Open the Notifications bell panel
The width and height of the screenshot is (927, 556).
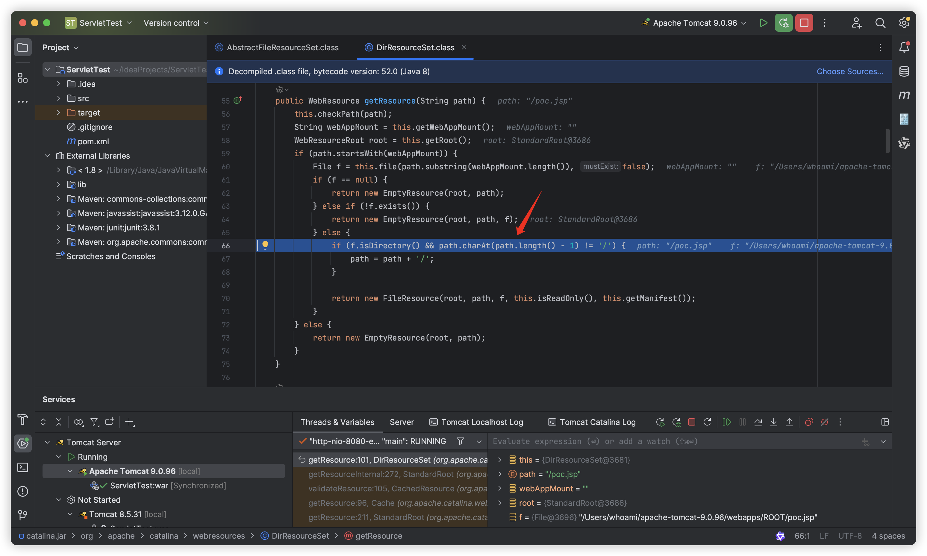(904, 47)
